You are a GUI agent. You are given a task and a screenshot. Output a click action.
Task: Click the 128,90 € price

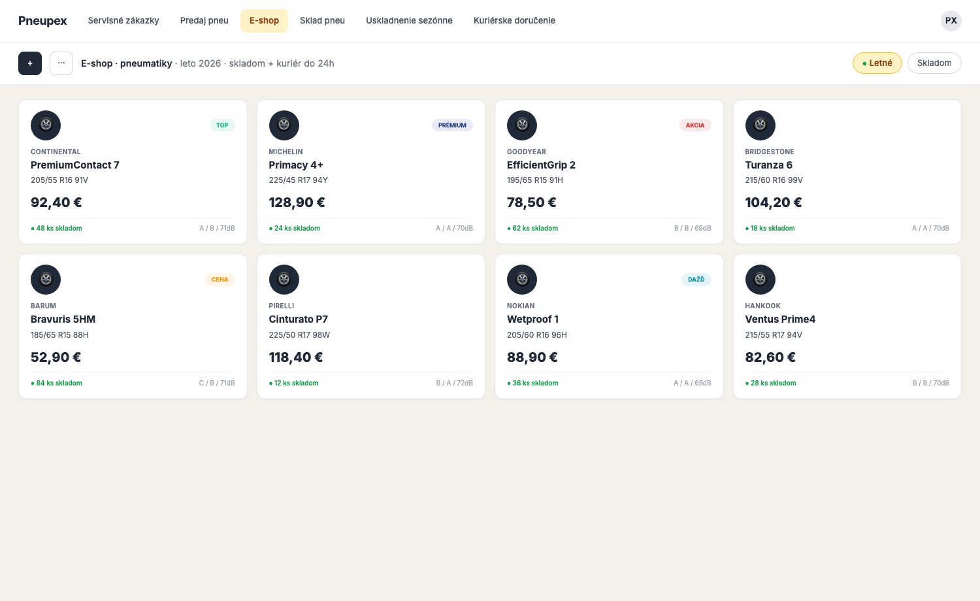pos(297,203)
